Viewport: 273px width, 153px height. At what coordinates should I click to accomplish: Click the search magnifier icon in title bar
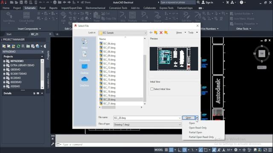pos(198,2)
